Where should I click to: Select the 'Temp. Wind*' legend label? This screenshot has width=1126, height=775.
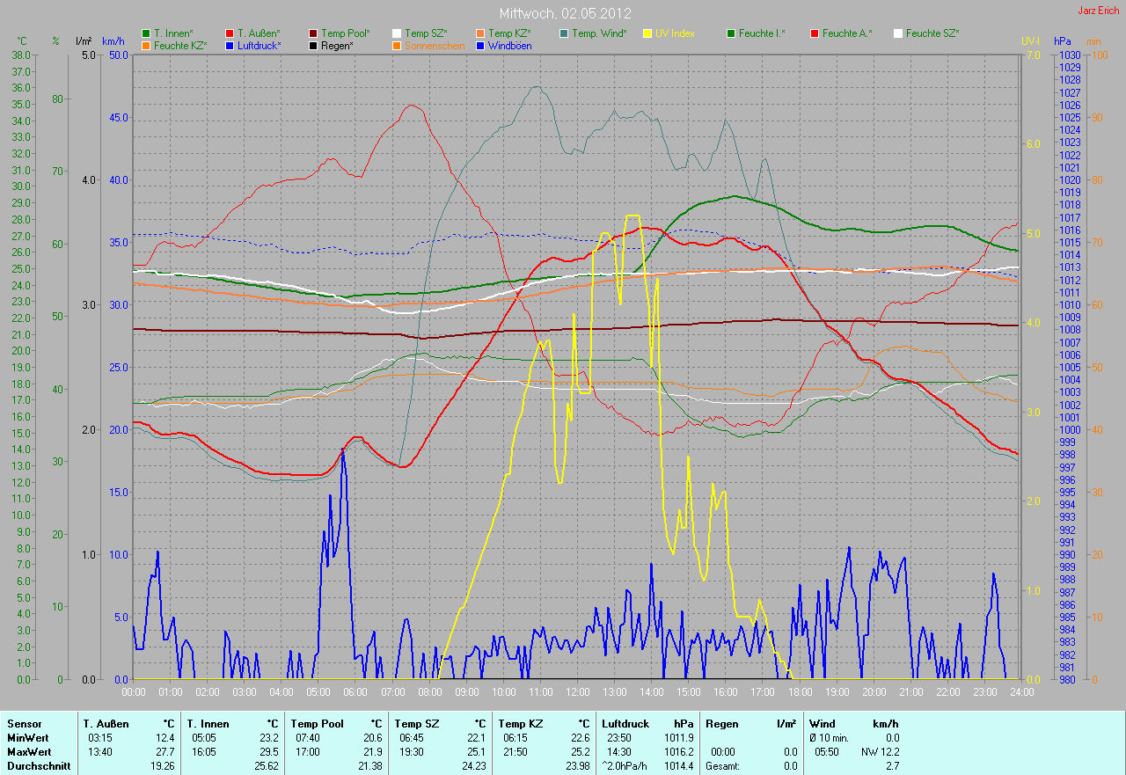coord(599,33)
